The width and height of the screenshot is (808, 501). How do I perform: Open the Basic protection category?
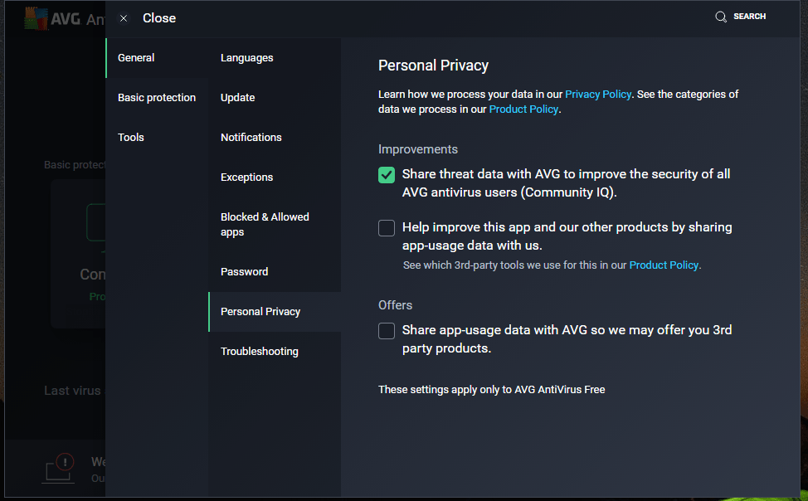(157, 98)
